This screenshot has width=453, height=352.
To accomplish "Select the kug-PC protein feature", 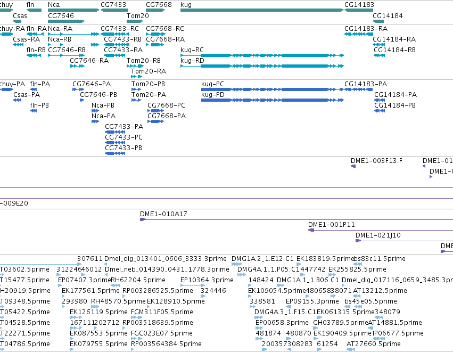I will coord(273,89).
